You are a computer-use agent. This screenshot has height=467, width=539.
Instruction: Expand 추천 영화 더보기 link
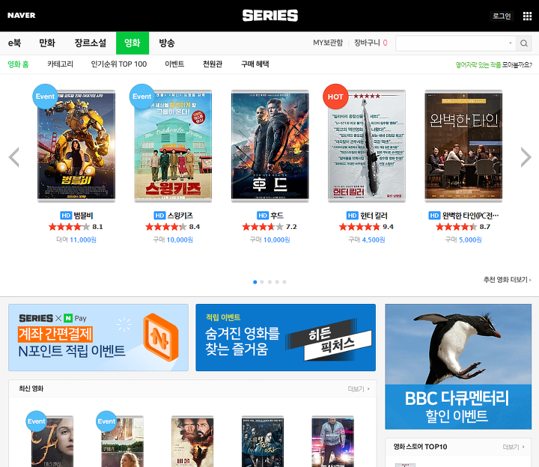click(x=507, y=280)
